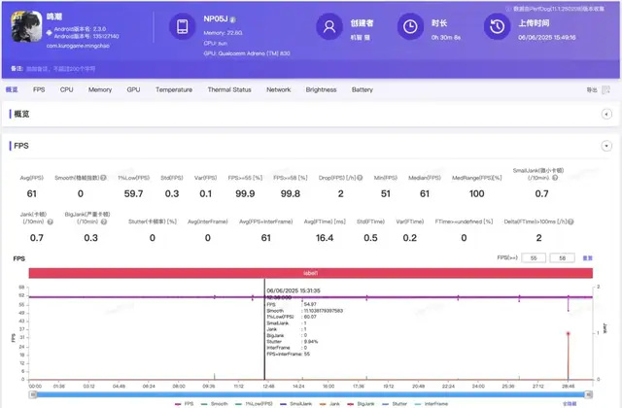
Task: Click the upload time history icon
Action: point(497,26)
